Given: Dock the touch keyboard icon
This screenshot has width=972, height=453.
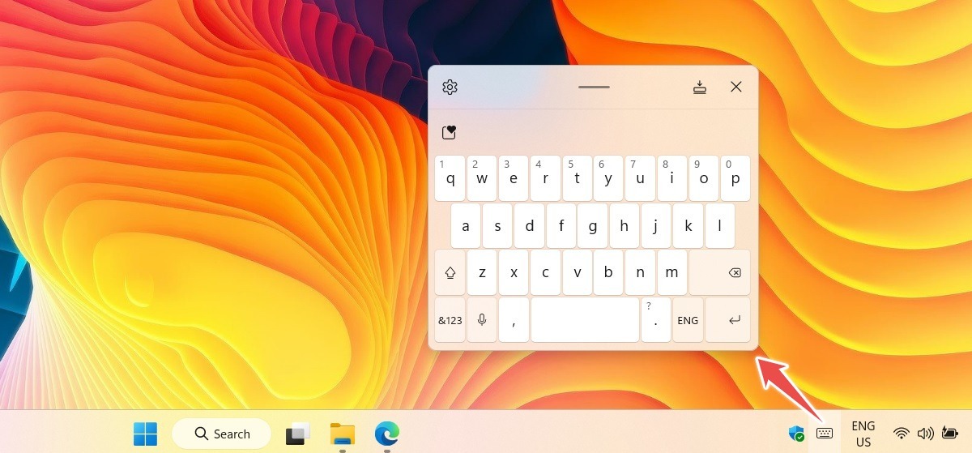Looking at the screenshot, I should [x=700, y=87].
